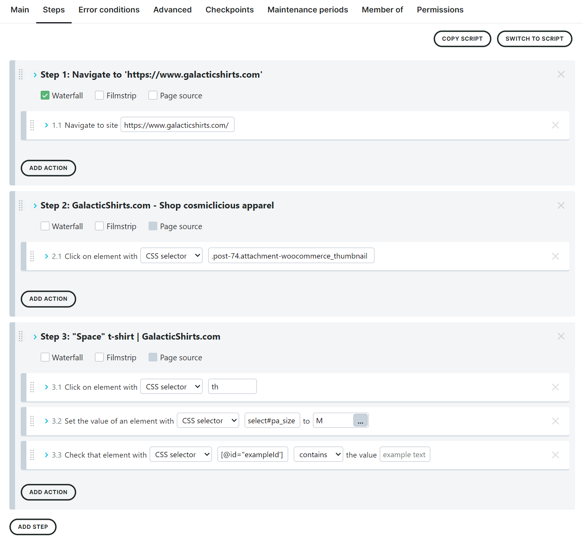
Task: Enable Filmstrip in Step 1
Action: click(x=100, y=95)
